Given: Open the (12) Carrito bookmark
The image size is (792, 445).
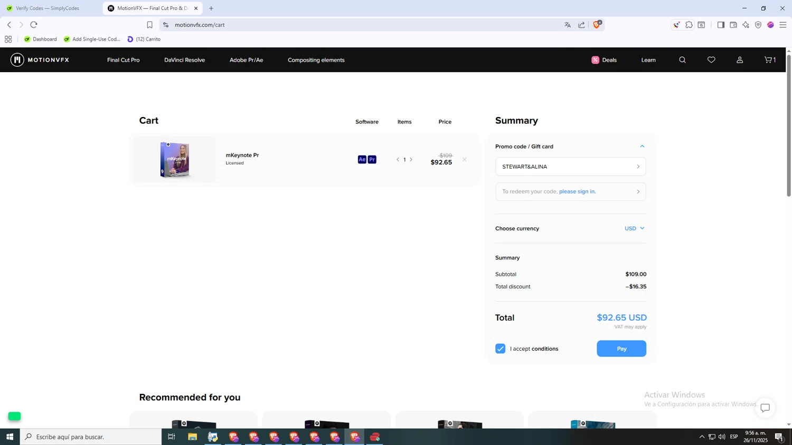Looking at the screenshot, I should click(x=144, y=39).
